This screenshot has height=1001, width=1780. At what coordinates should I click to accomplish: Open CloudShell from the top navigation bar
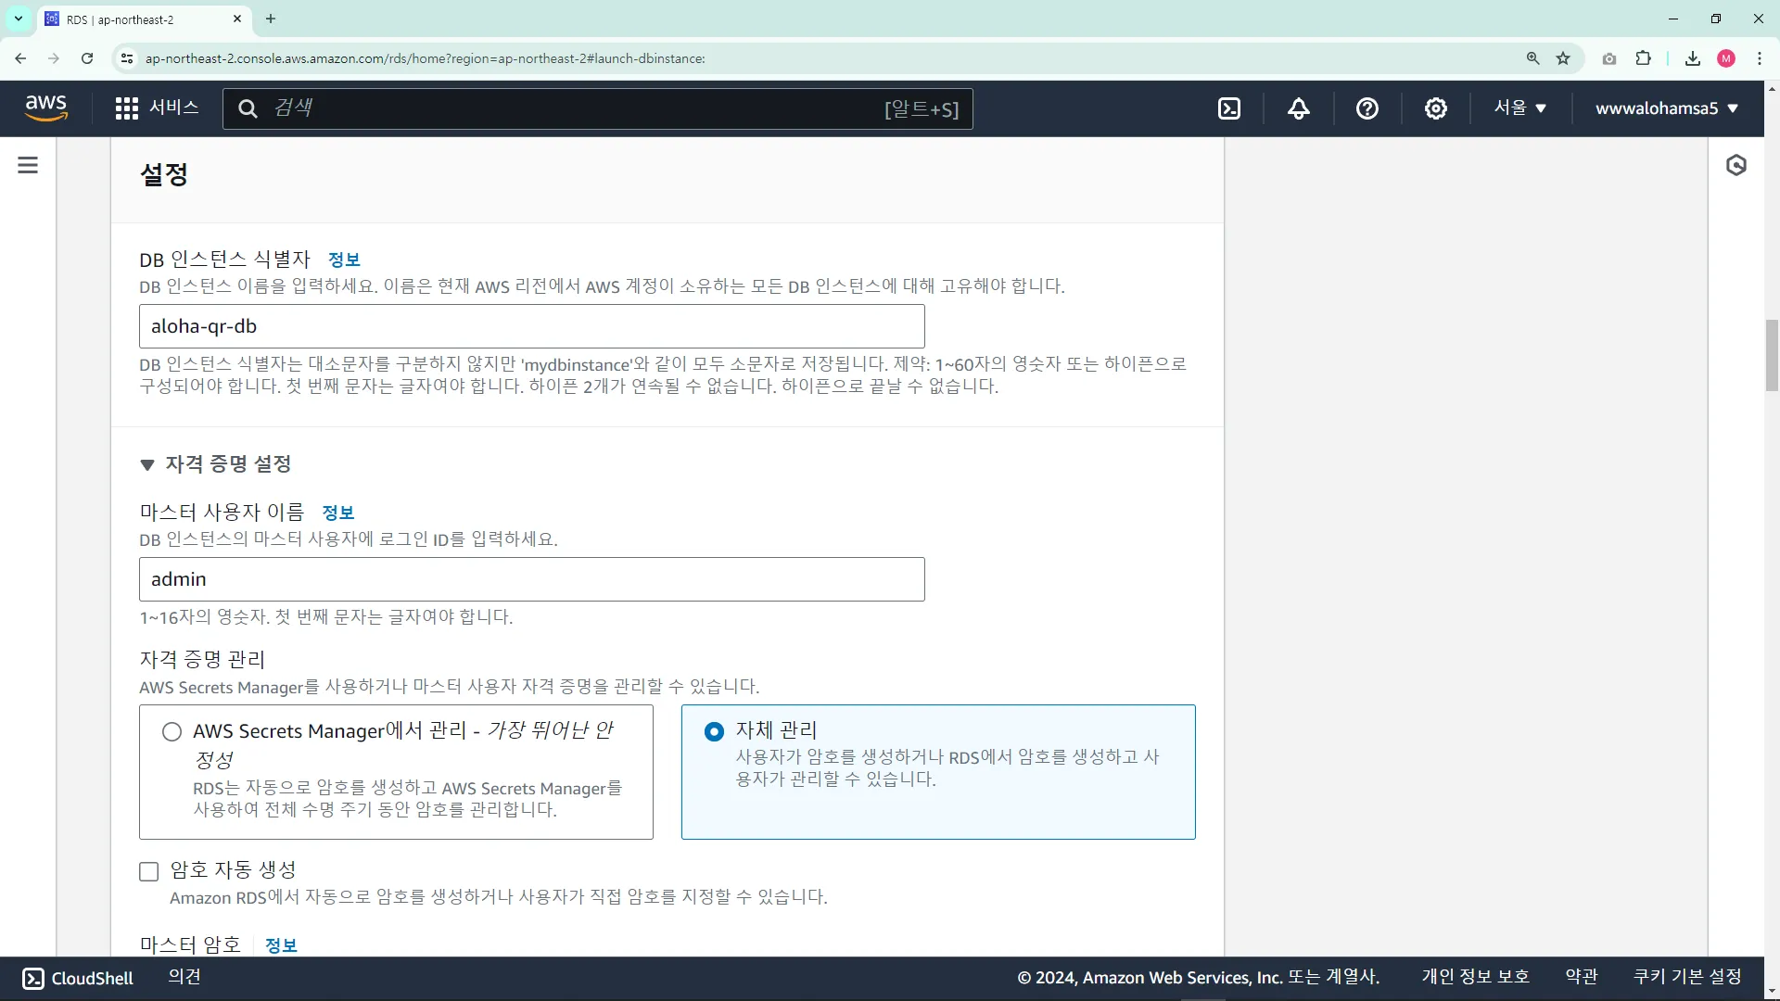coord(1229,108)
